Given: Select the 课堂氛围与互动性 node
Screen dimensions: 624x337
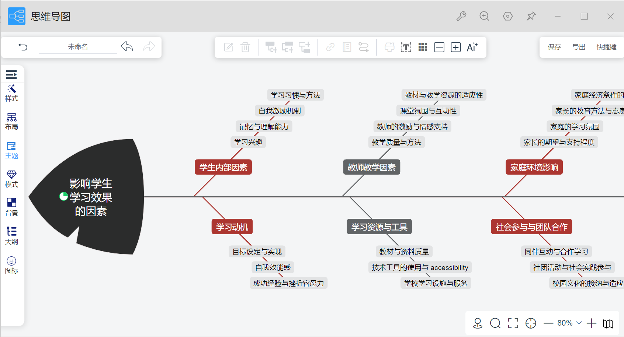Looking at the screenshot, I should click(428, 111).
